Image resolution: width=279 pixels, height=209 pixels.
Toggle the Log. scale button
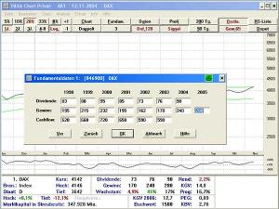55,29
